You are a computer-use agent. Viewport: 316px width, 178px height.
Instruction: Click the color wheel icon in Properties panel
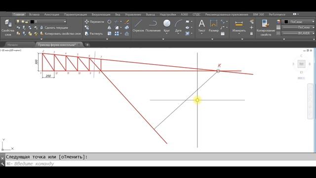278,22
